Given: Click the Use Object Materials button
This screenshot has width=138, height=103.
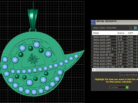Looking at the screenshot, I should (x=129, y=74).
